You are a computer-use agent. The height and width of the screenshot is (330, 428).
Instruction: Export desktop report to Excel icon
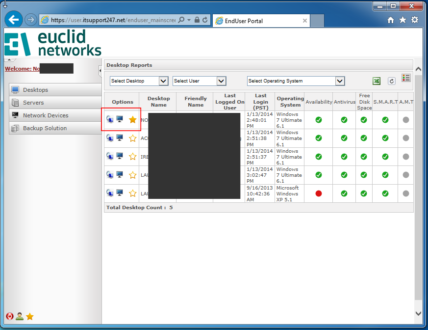tap(377, 81)
